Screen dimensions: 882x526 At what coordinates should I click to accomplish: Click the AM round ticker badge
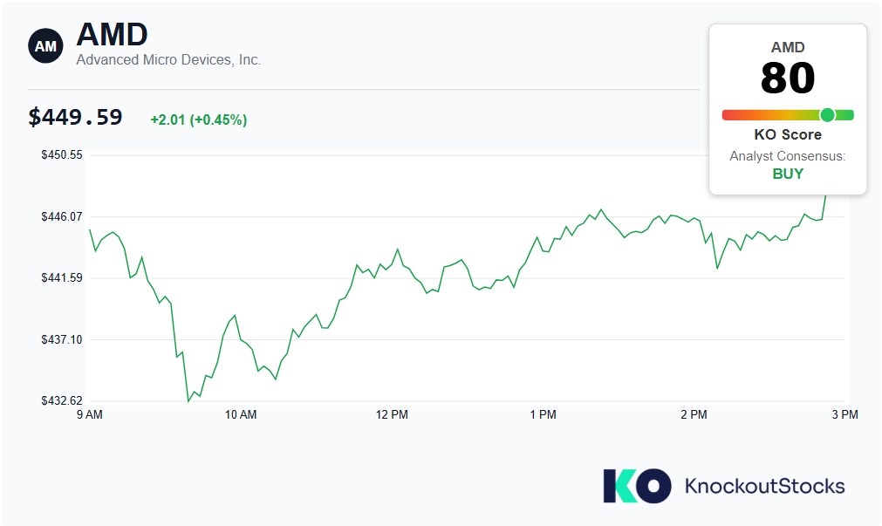(x=45, y=45)
